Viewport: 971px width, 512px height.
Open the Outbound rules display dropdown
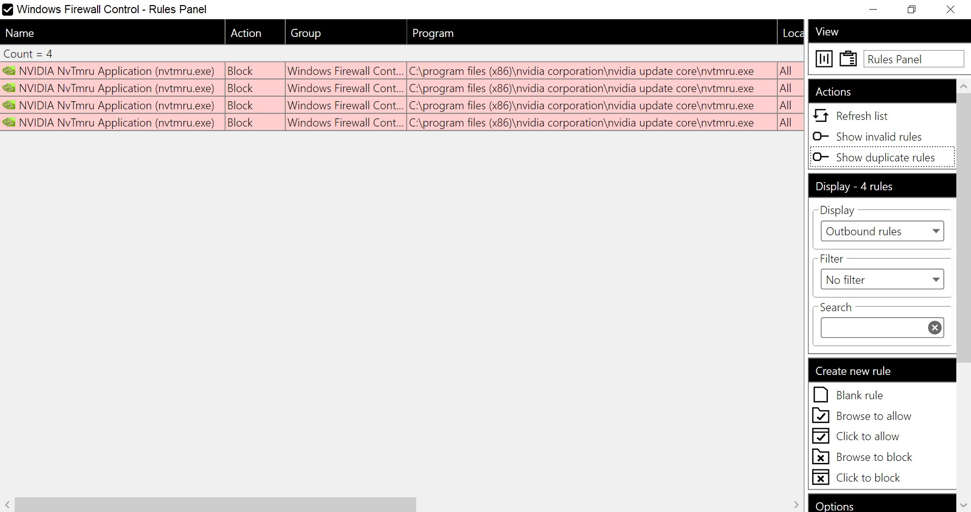[882, 231]
